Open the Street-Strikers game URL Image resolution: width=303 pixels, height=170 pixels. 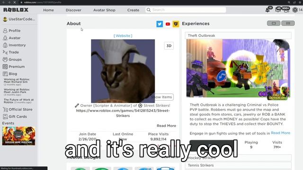tap(123, 113)
